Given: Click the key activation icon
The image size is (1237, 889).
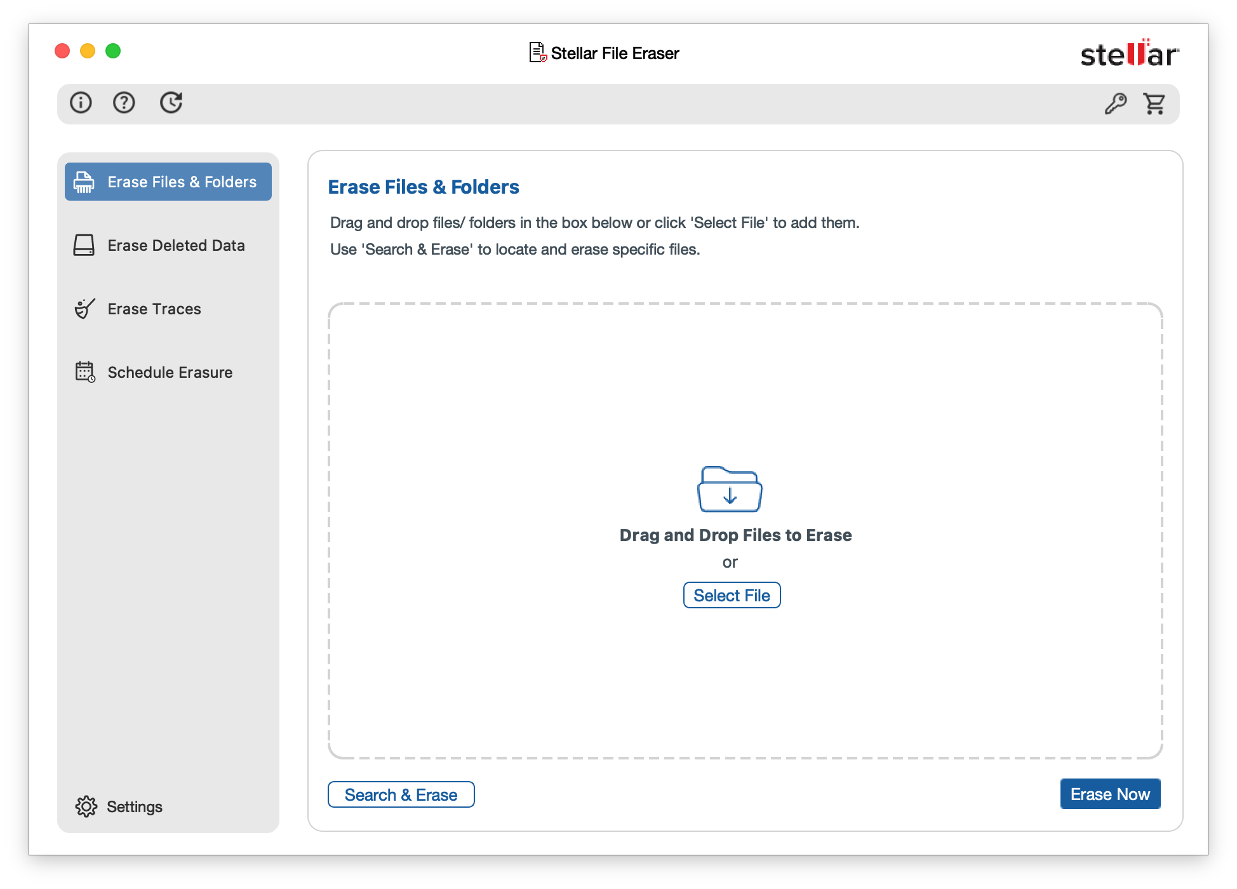Looking at the screenshot, I should coord(1115,104).
